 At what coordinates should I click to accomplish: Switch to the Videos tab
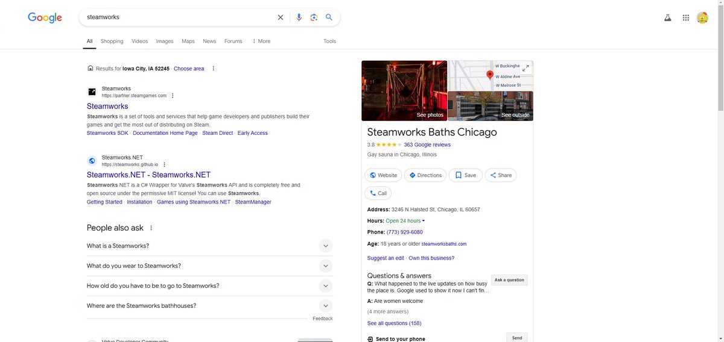[139, 41]
